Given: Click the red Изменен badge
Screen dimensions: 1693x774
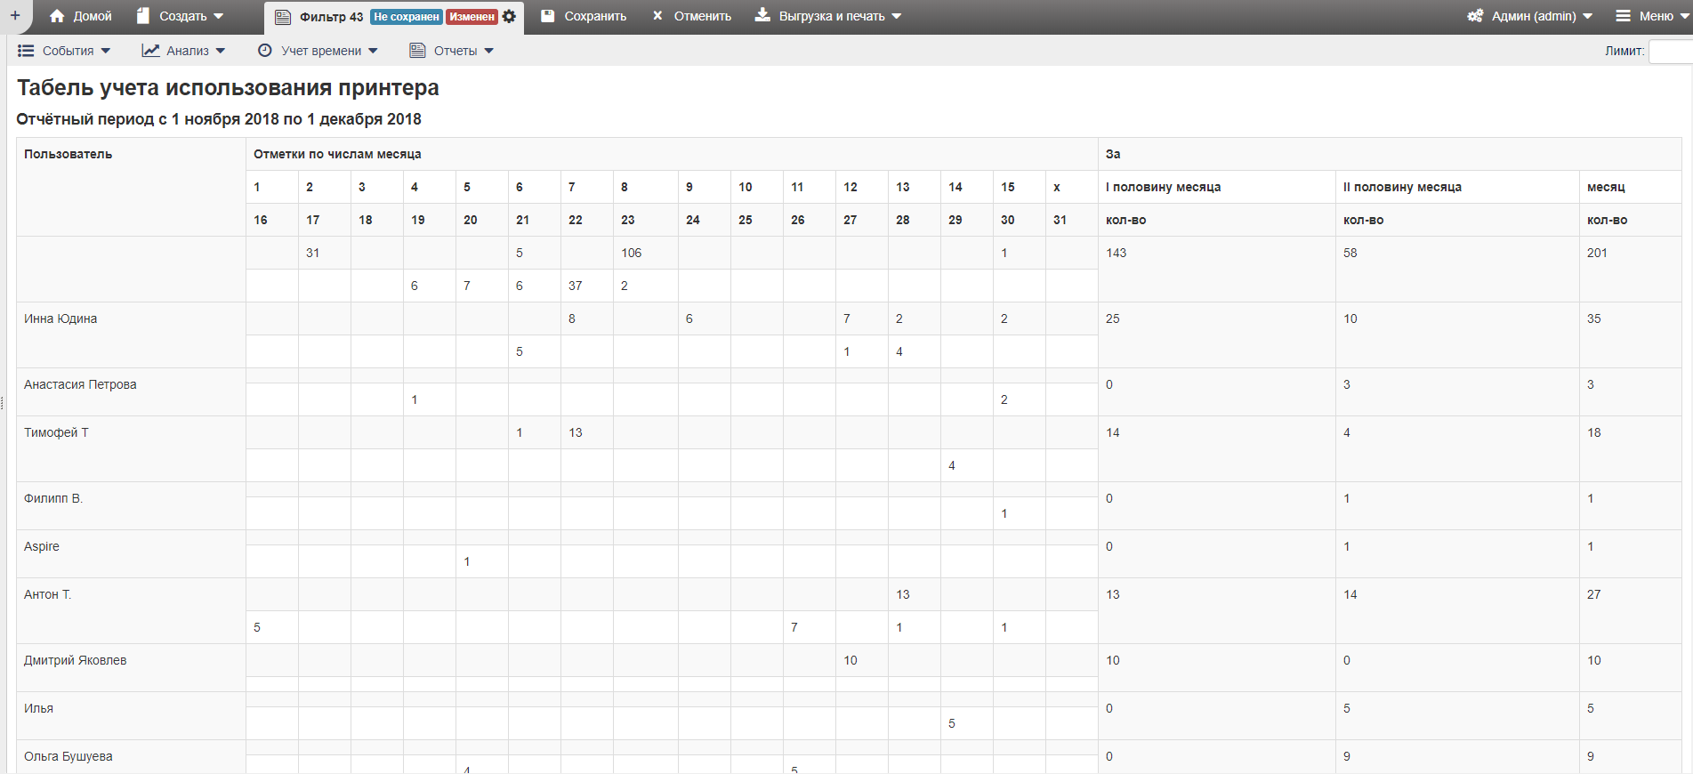Looking at the screenshot, I should [472, 17].
